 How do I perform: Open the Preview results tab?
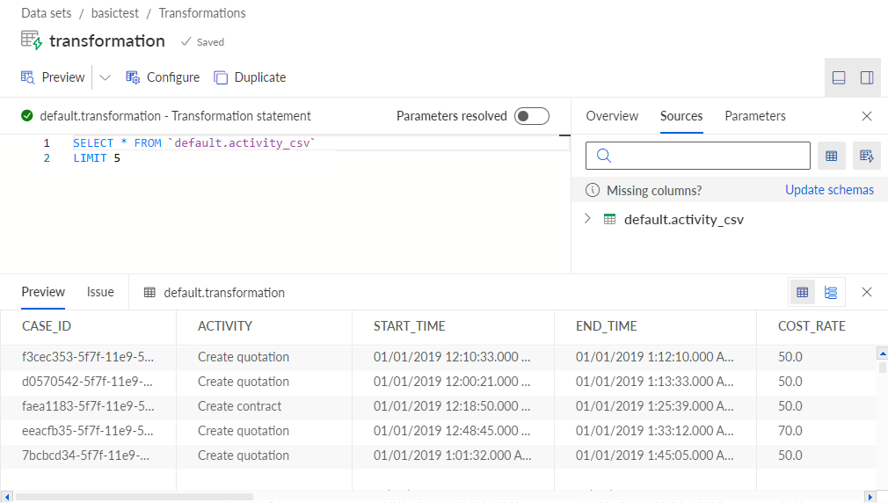43,292
